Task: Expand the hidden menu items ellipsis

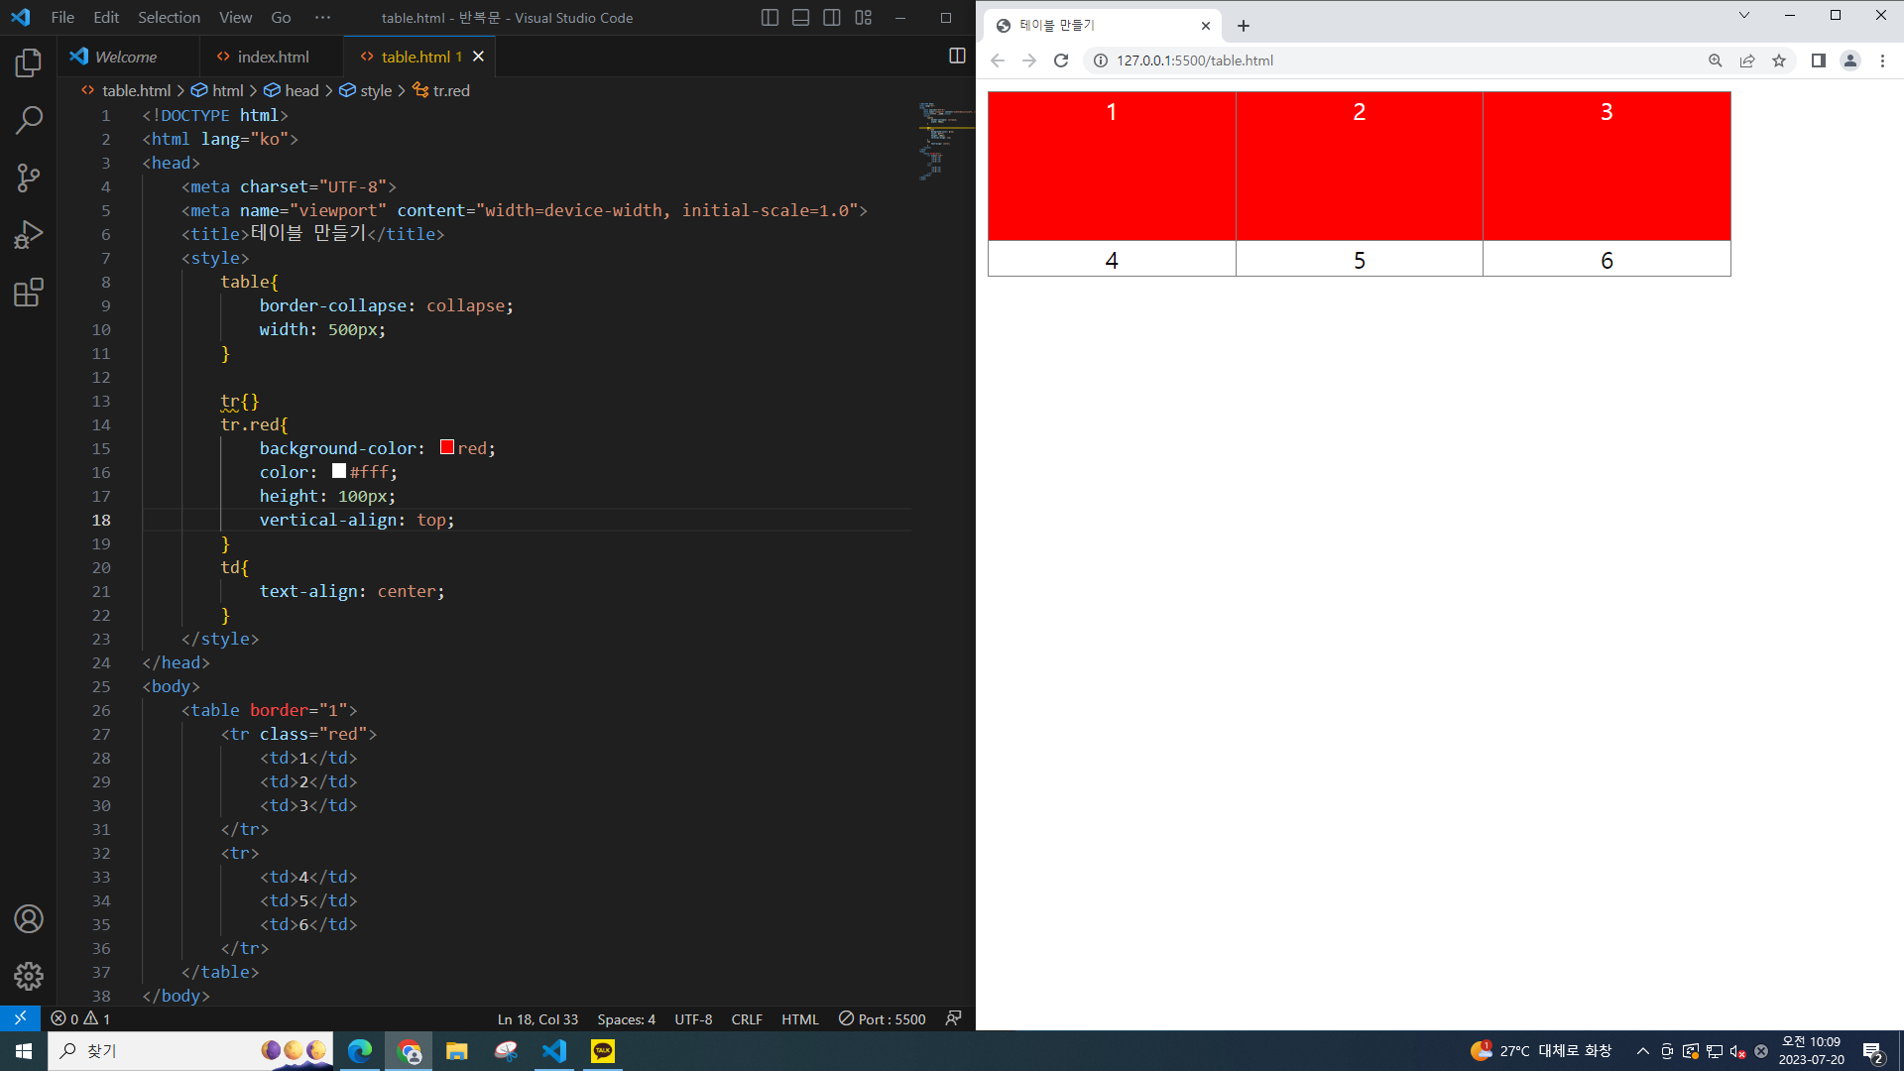Action: pyautogui.click(x=322, y=18)
